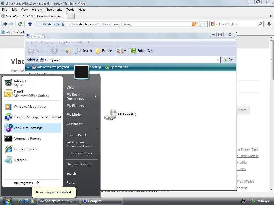Image resolution: width=274 pixels, height=205 pixels.
Task: Launch Microsoft Office Outlook E-mail
Action: 32,94
